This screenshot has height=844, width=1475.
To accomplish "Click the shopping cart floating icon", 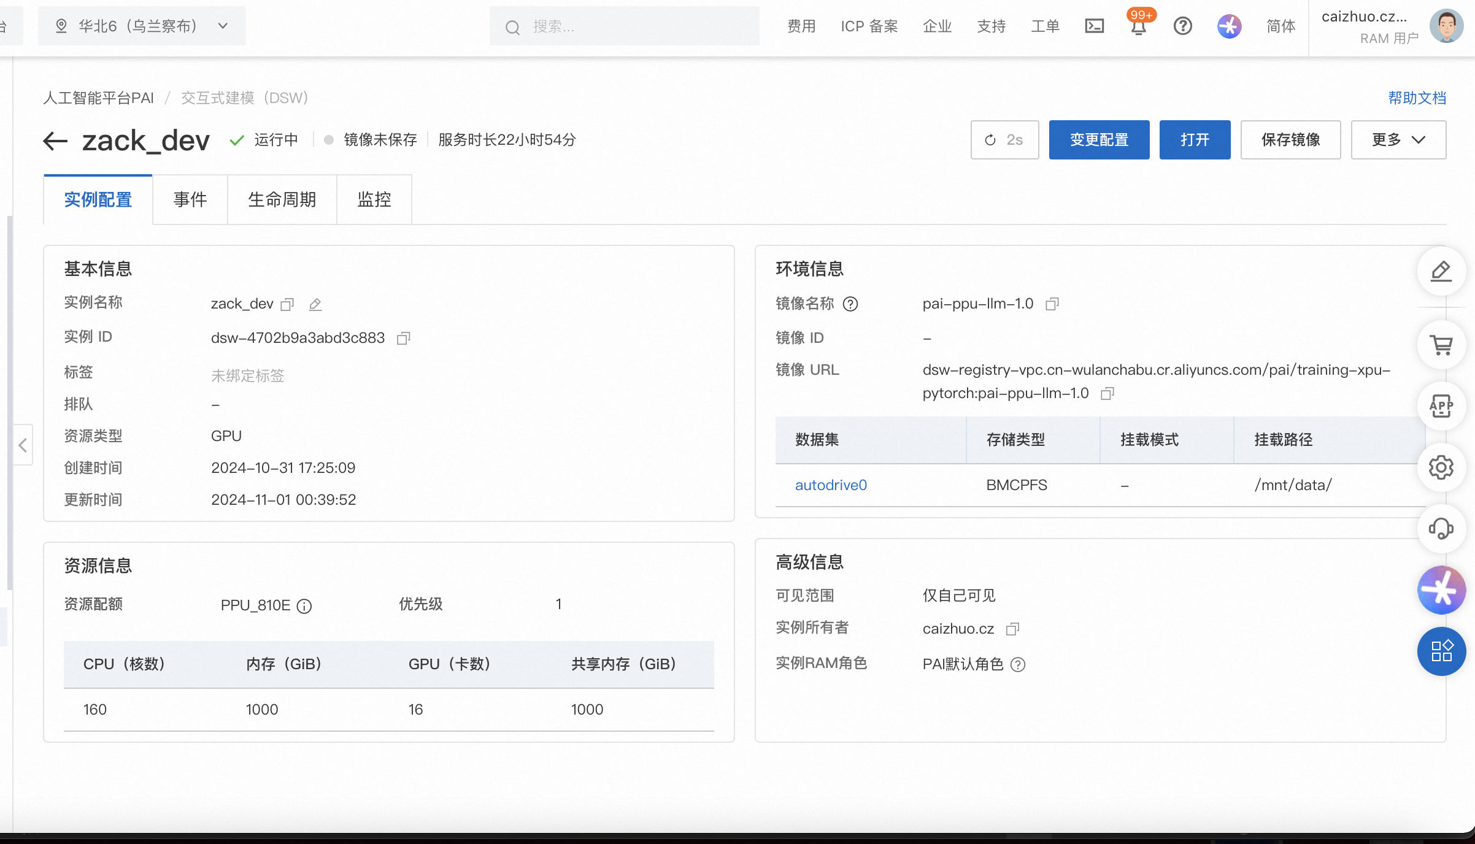I will tap(1441, 345).
